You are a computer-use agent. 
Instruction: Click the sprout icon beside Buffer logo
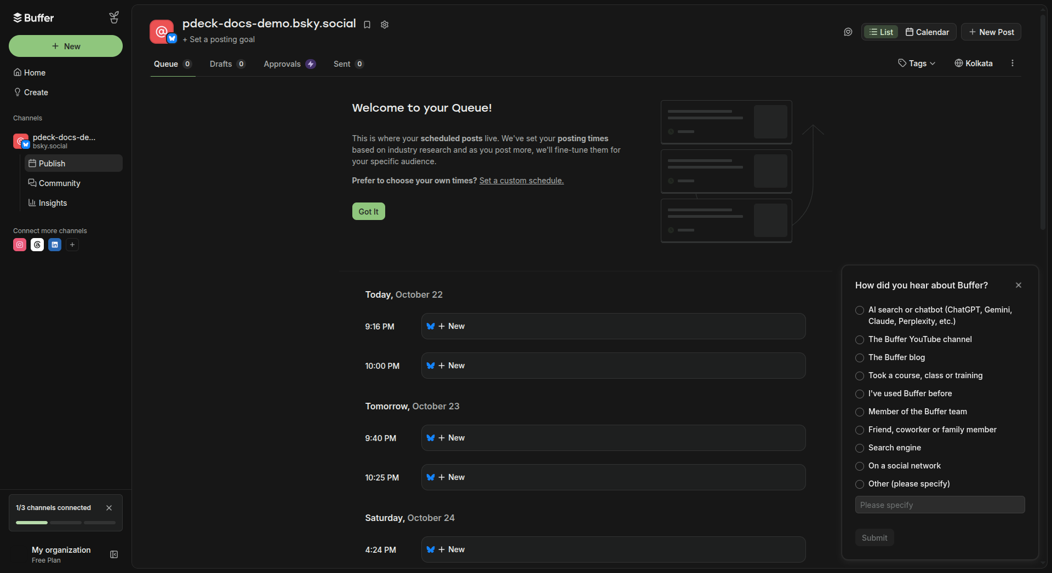tap(114, 18)
